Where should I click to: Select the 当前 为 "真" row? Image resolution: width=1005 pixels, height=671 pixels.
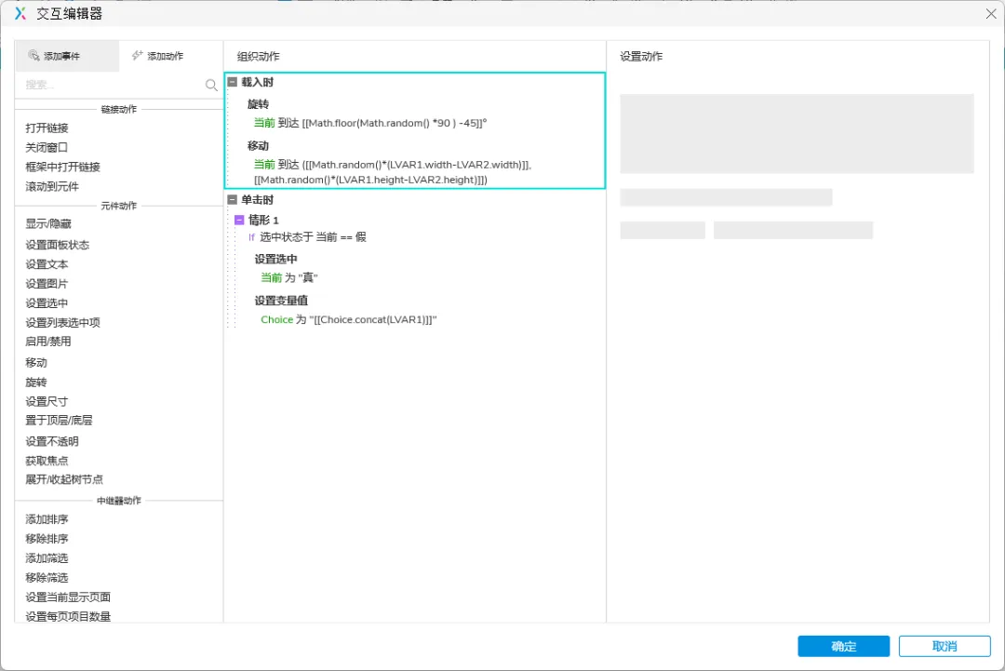click(x=289, y=277)
